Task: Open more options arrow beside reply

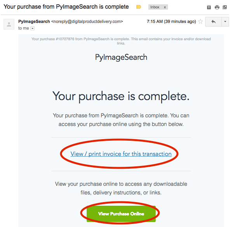Action: (x=225, y=22)
